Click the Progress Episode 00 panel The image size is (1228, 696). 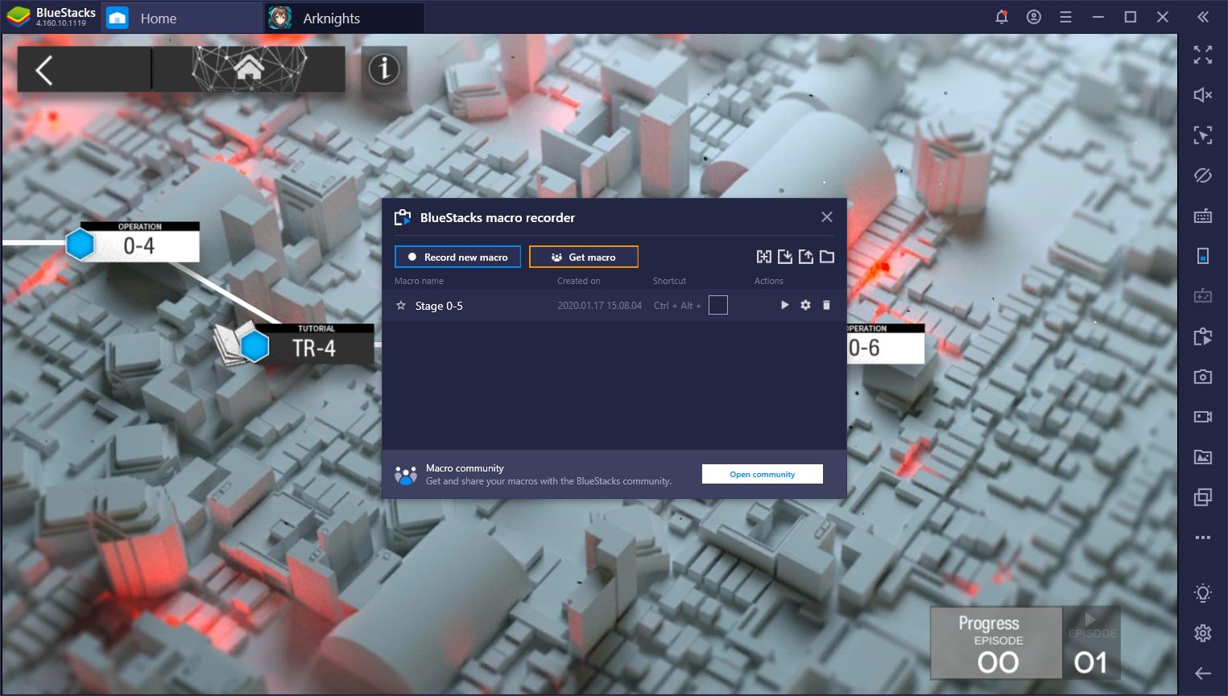[997, 643]
